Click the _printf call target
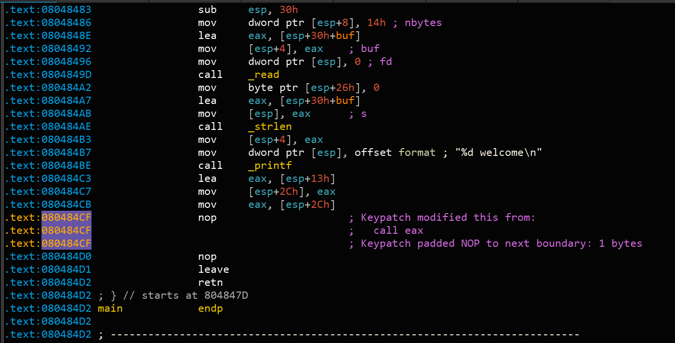 pyautogui.click(x=270, y=165)
